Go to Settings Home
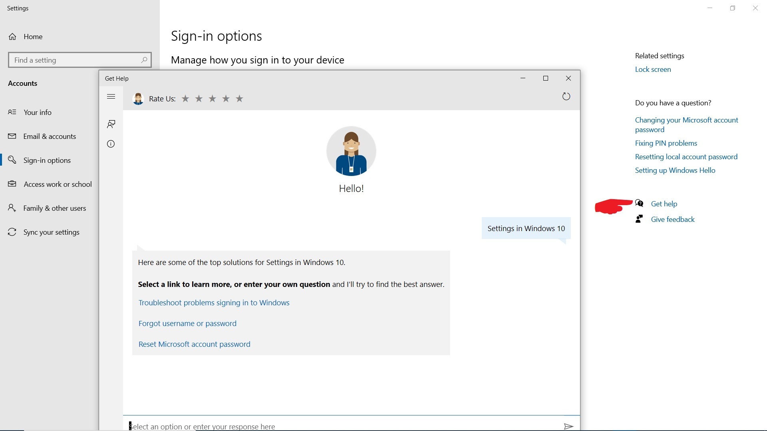Screen dimensions: 767x431 (33, 37)
